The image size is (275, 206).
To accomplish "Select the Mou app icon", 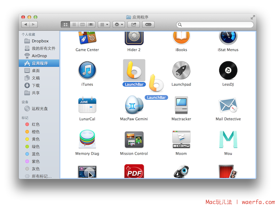I will [x=228, y=139].
